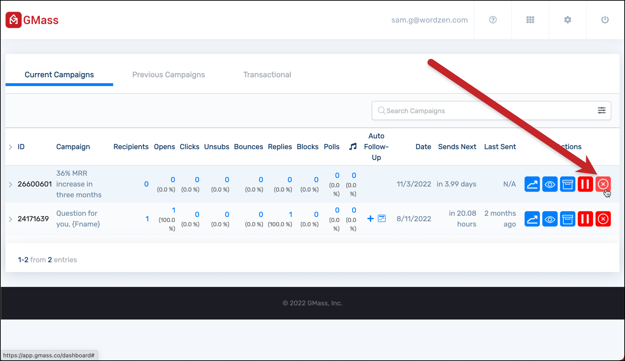Click the sam.g@wordzen.com account email

[429, 20]
